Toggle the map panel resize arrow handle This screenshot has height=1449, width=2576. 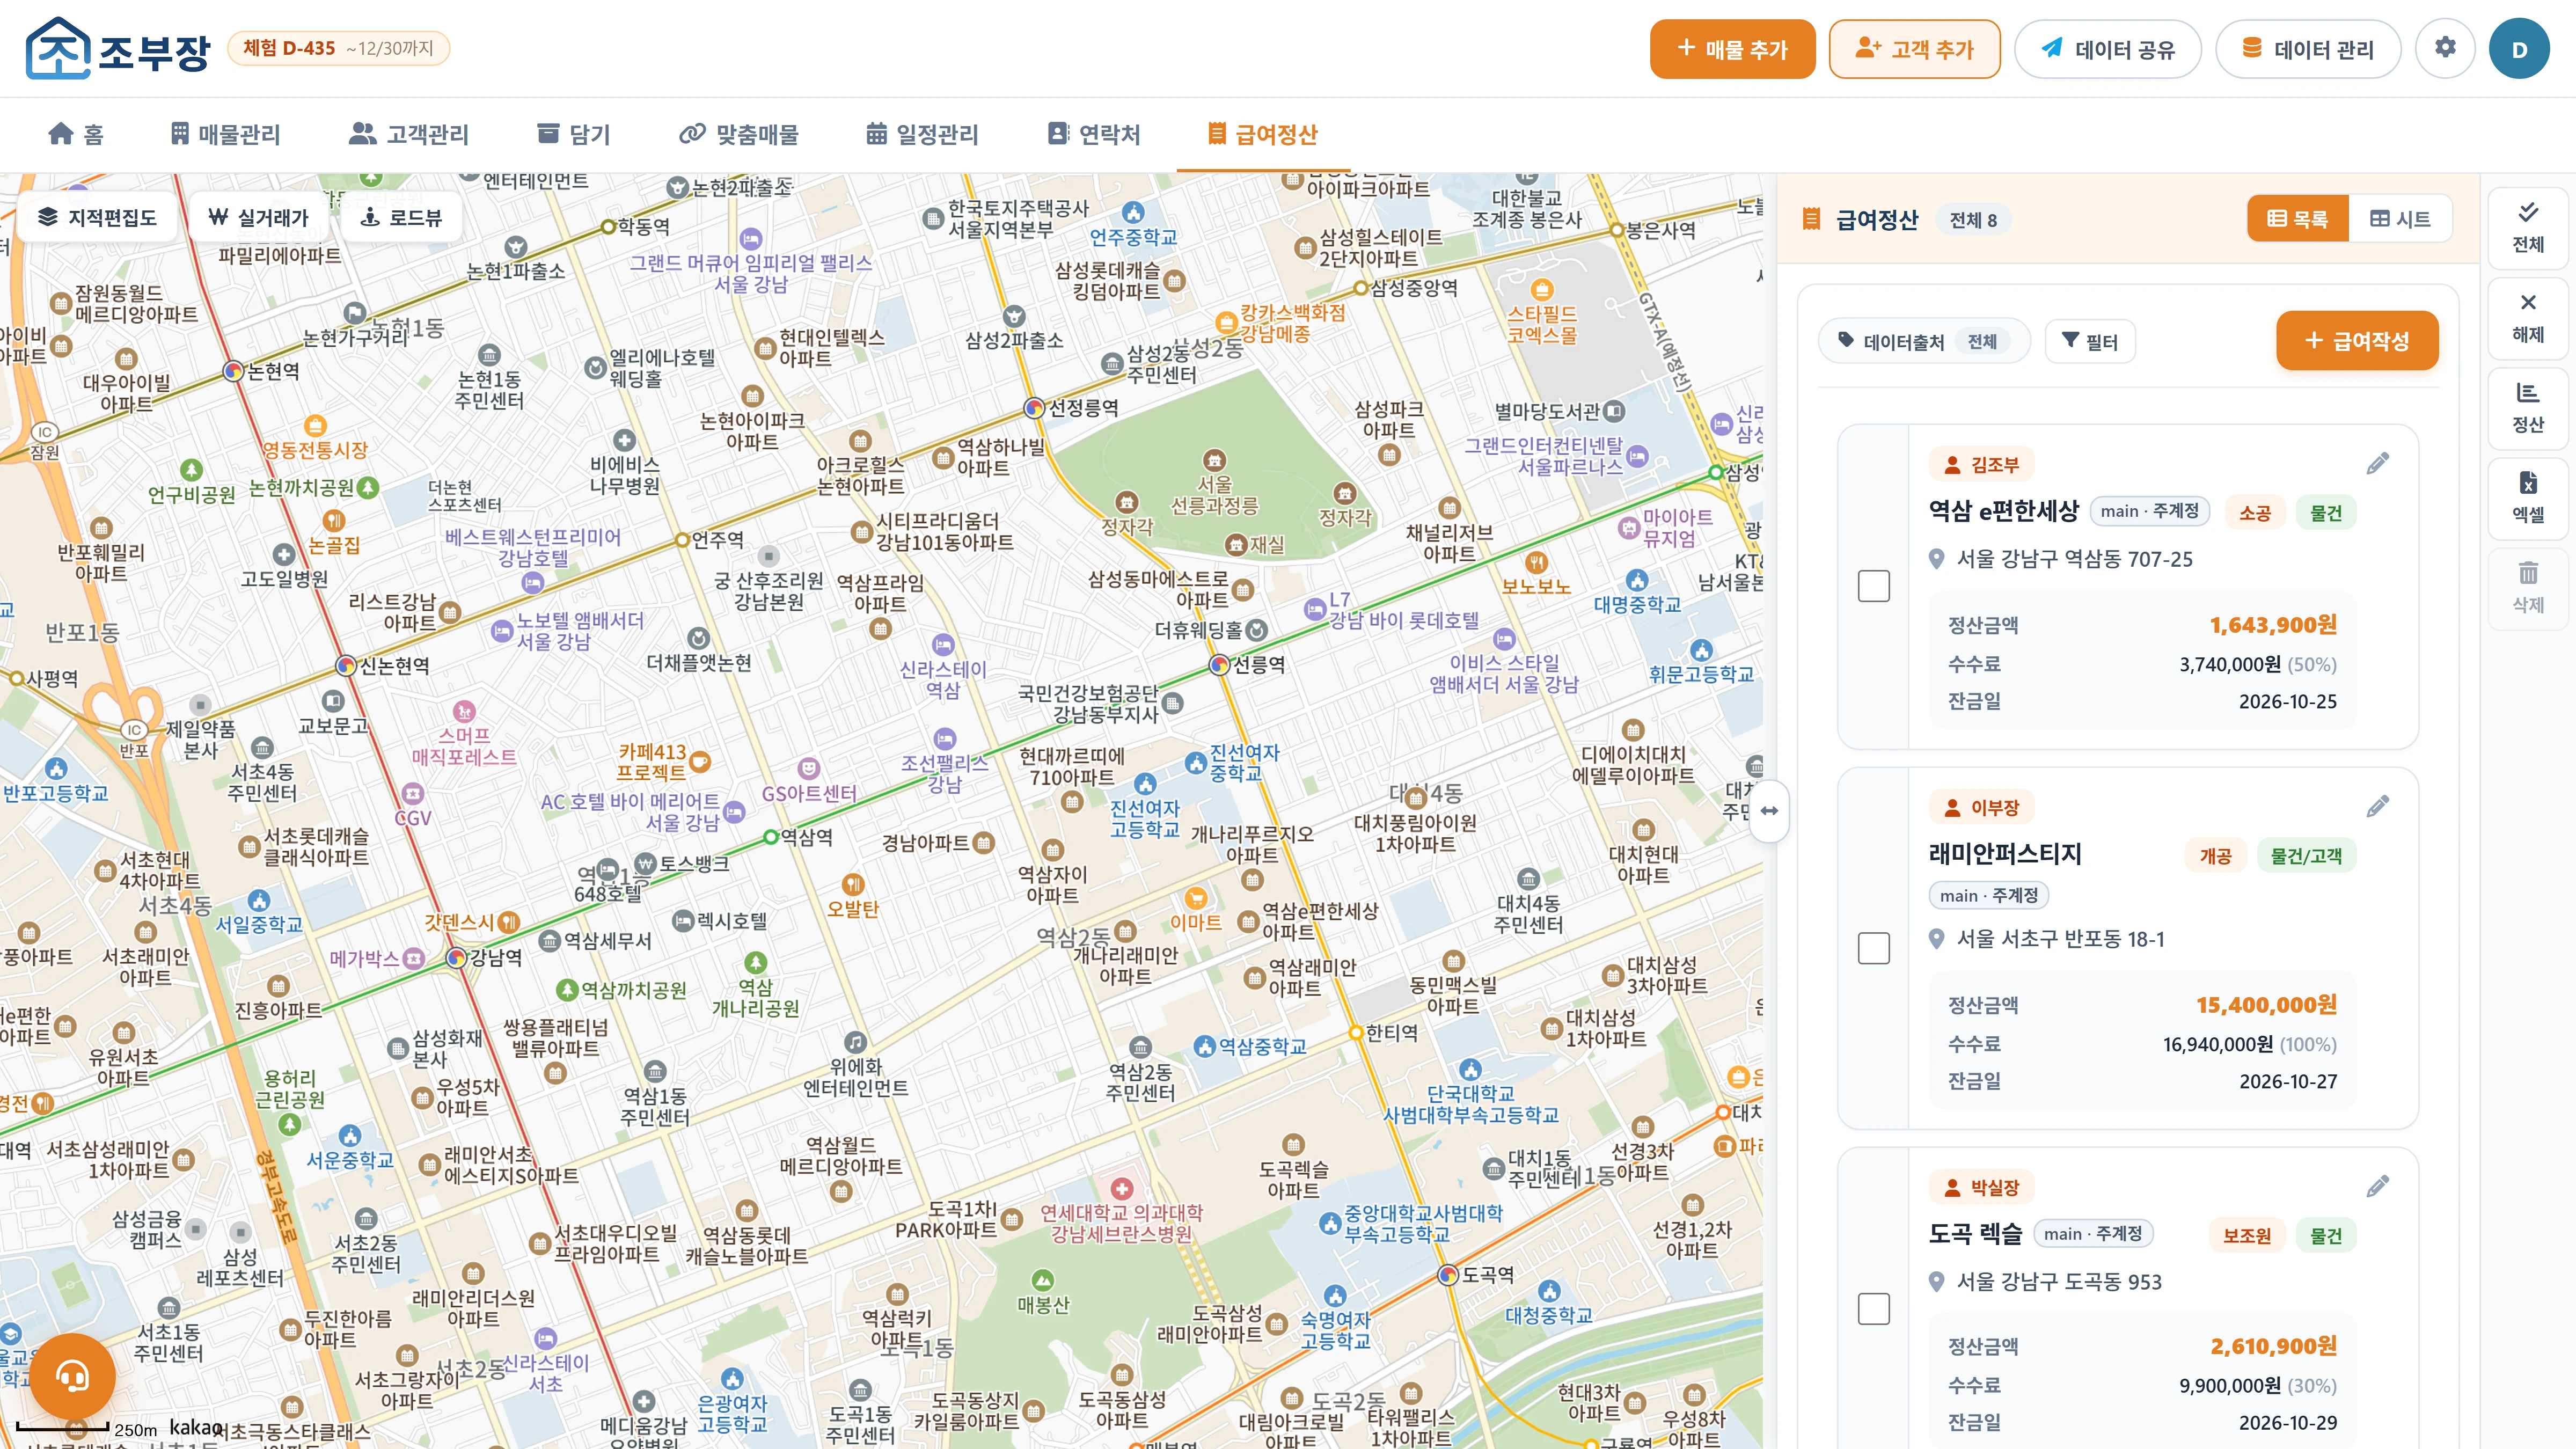1770,811
